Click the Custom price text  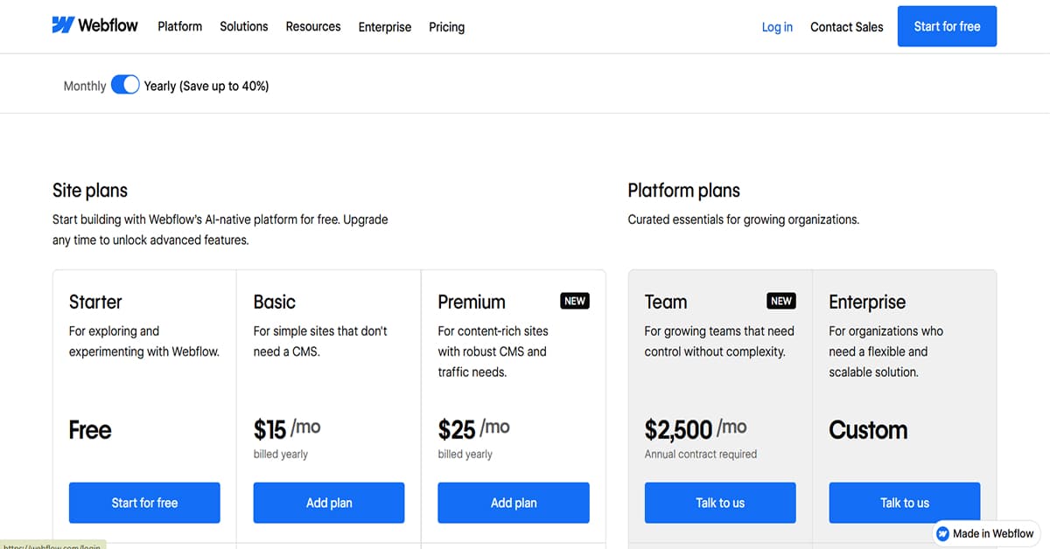point(868,430)
